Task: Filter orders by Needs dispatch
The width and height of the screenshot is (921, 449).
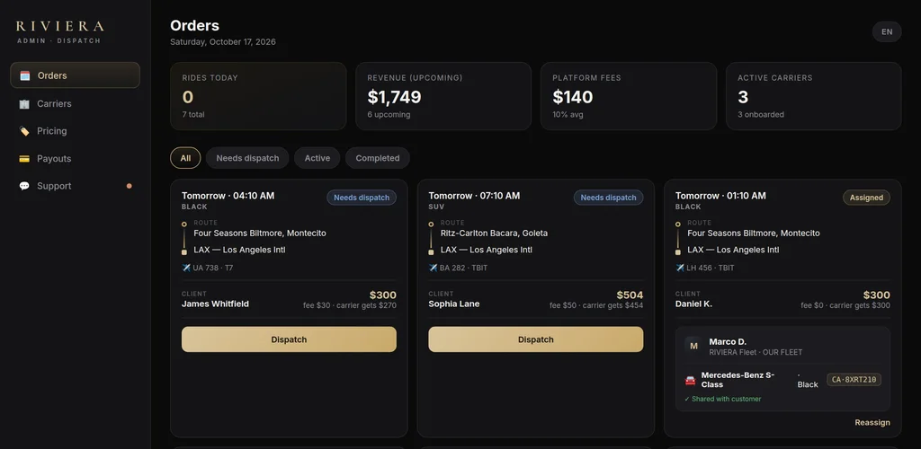Action: click(x=247, y=158)
